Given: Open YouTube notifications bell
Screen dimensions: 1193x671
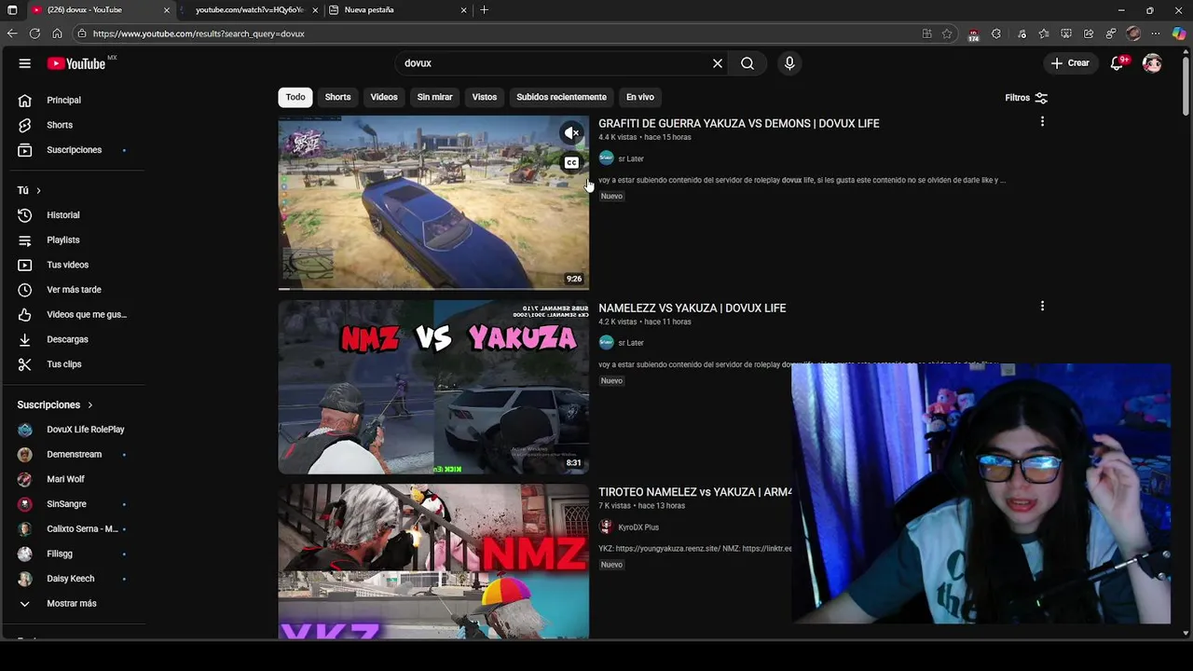Looking at the screenshot, I should (1117, 63).
